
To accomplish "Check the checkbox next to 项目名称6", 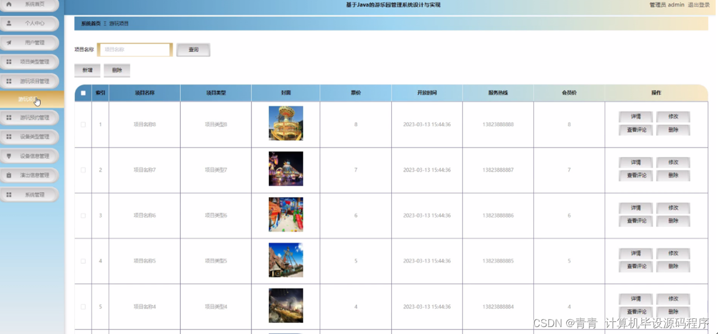I will click(x=82, y=215).
